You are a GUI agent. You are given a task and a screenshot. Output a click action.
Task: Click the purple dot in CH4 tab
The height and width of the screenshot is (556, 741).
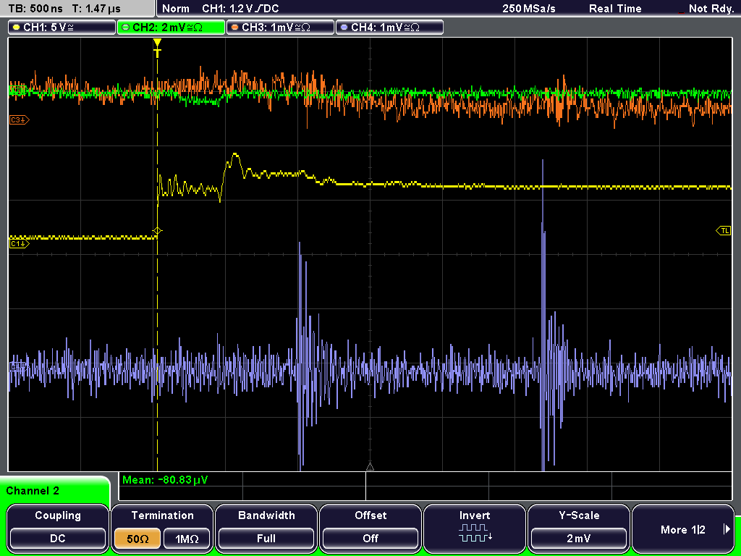click(344, 28)
